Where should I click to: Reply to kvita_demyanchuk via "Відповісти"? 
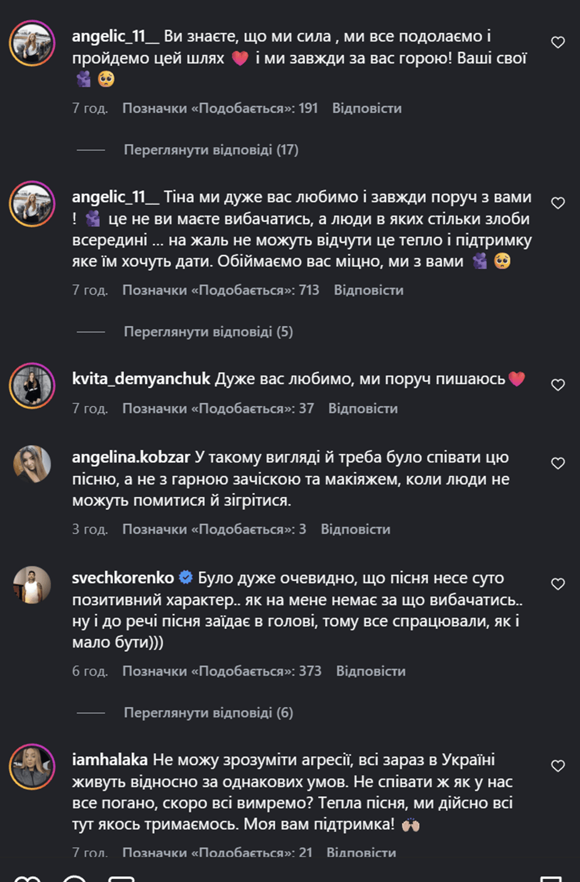[x=363, y=409]
